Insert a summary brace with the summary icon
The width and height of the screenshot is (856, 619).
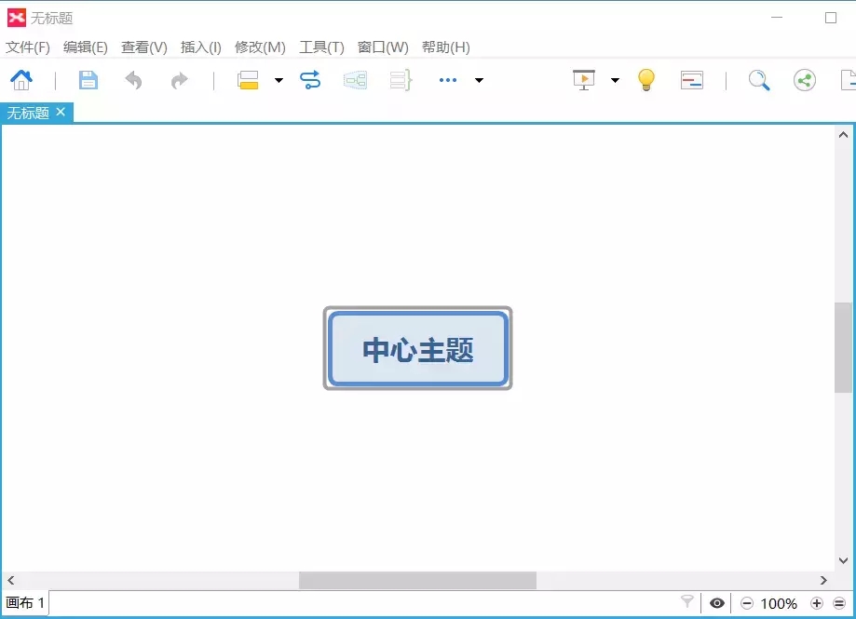coord(400,80)
